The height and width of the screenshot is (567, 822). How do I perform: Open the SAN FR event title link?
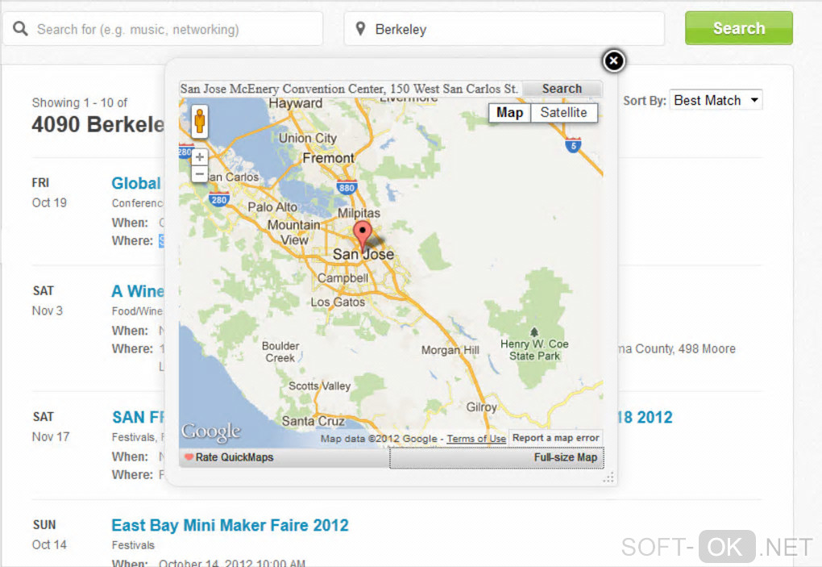click(139, 417)
